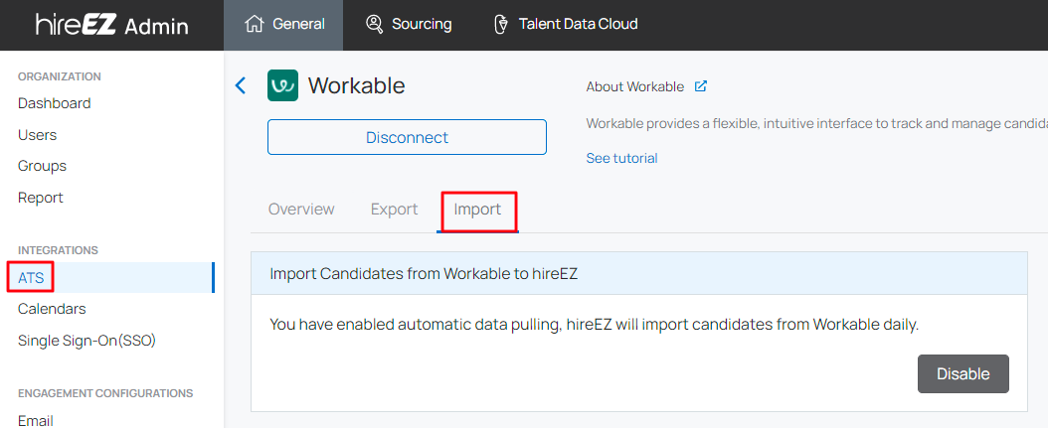Disable automatic candidate importing
Image resolution: width=1048 pixels, height=428 pixels.
963,374
